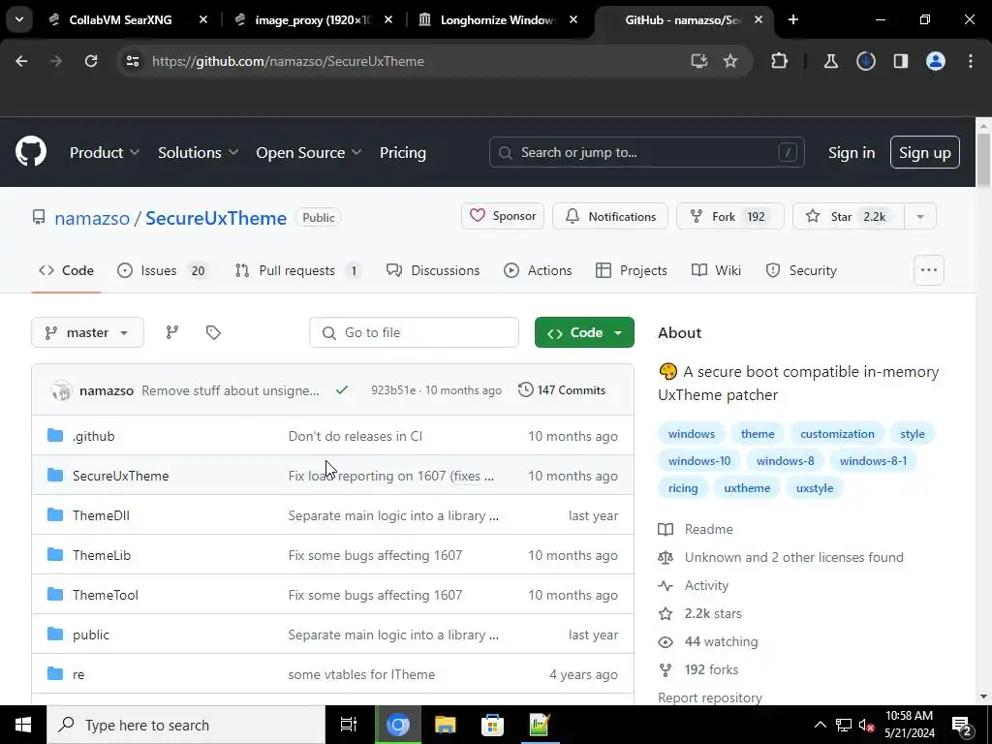The width and height of the screenshot is (992, 744).
Task: Switch to the Issues tab
Action: [x=164, y=270]
